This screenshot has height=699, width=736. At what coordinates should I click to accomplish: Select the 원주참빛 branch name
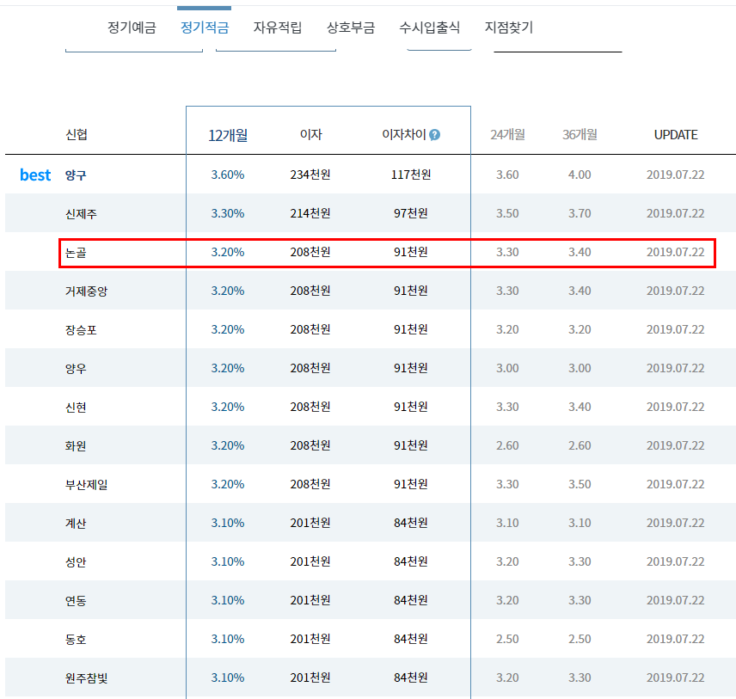point(86,678)
